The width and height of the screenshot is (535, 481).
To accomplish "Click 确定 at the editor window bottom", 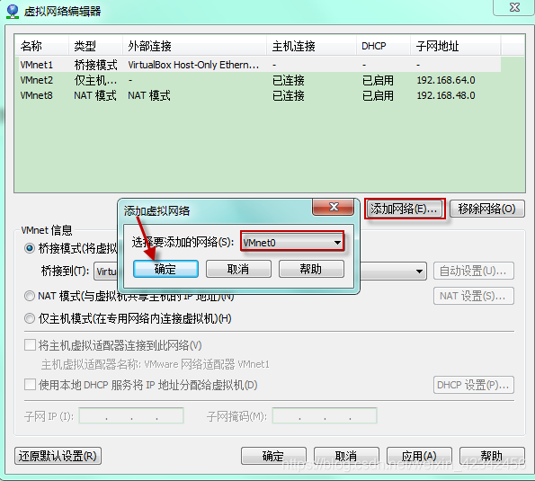I will 273,456.
